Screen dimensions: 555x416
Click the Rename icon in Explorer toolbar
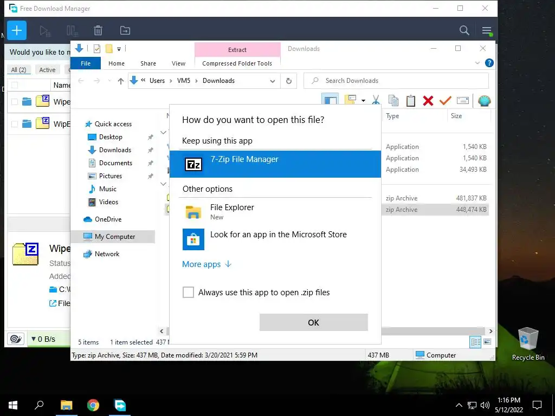[463, 100]
